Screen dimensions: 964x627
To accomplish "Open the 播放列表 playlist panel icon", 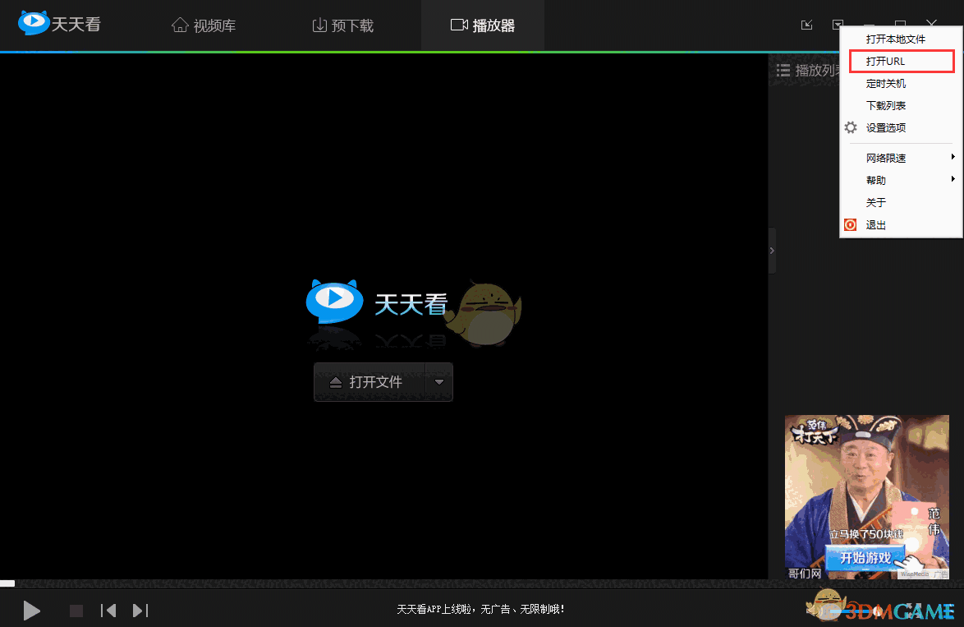I will (x=783, y=71).
